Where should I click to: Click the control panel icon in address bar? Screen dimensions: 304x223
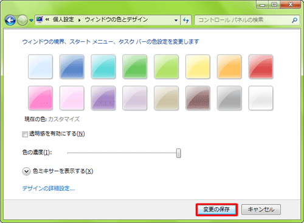point(40,19)
